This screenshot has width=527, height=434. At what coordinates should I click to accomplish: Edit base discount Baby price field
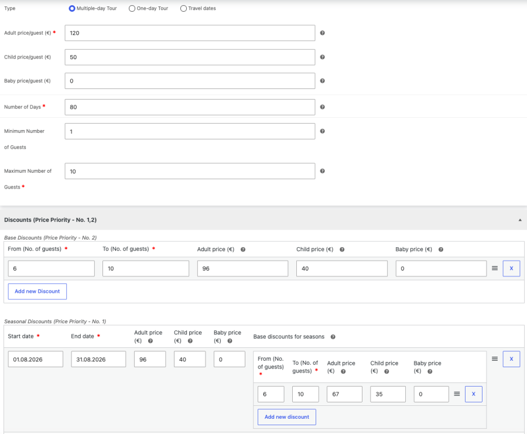pos(441,269)
